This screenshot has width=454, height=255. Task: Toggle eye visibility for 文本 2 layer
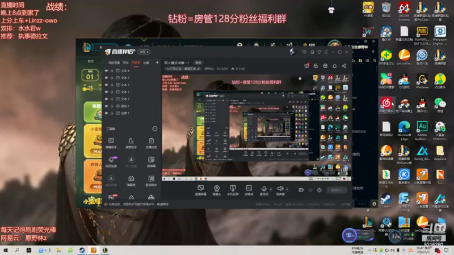click(106, 84)
